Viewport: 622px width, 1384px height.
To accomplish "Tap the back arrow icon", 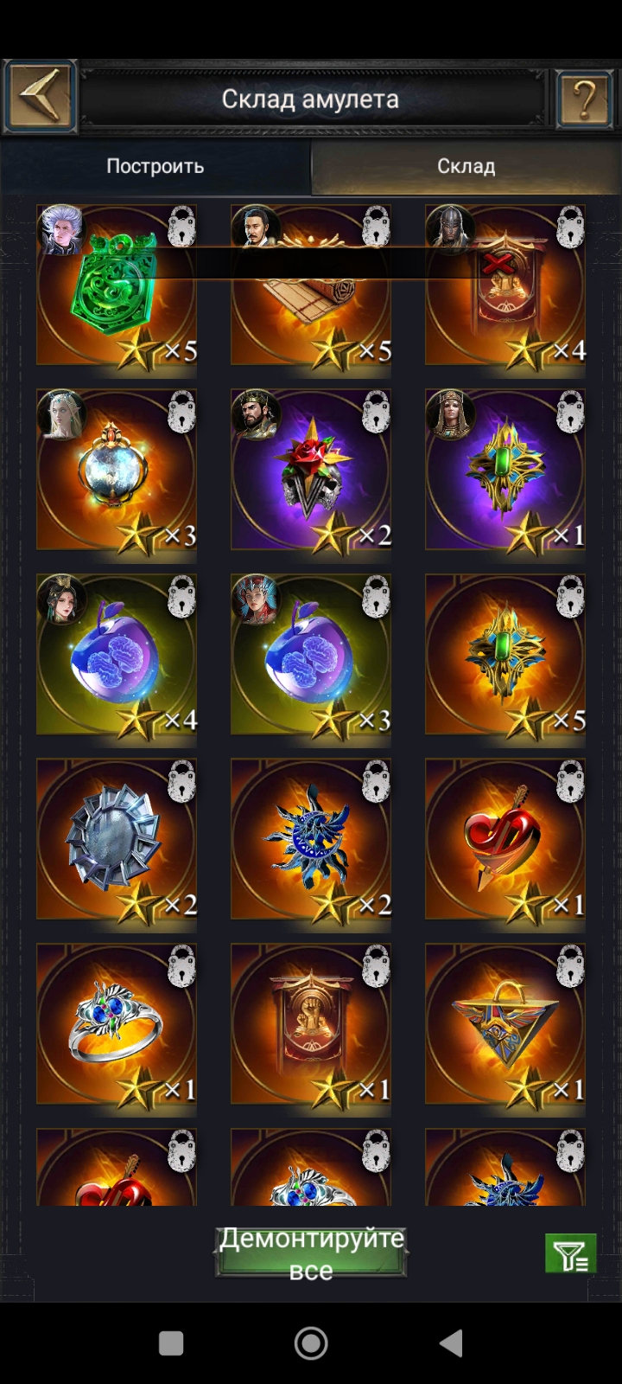I will 40,96.
